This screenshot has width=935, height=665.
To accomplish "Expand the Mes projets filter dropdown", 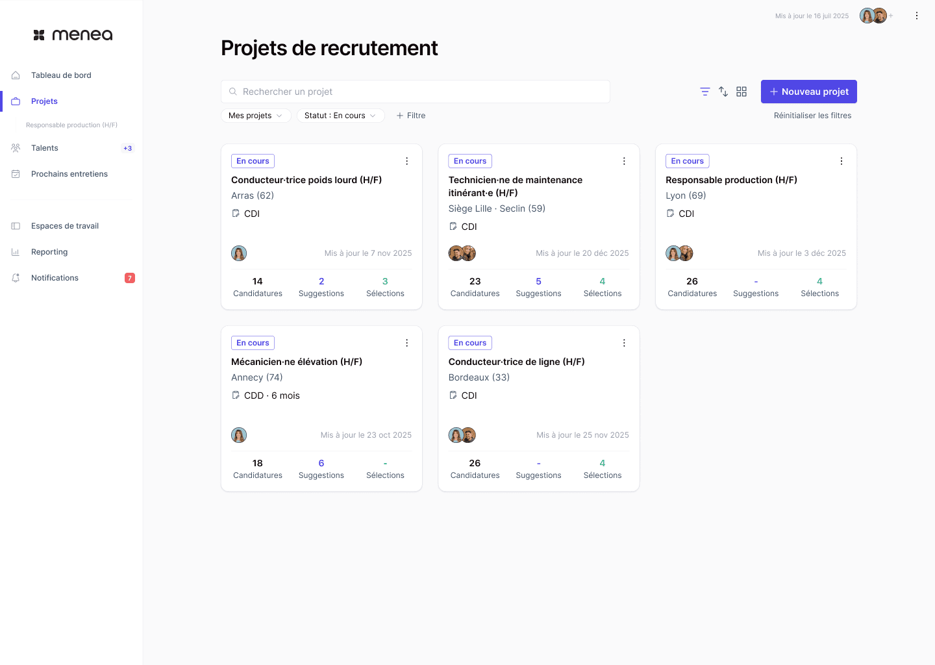I will point(256,115).
